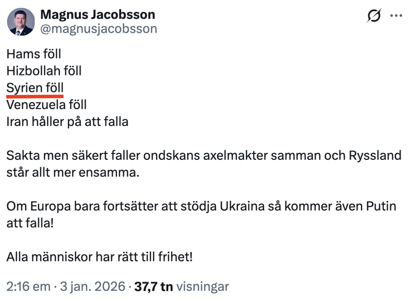Click Magnus Jacobsson's profile avatar
415x301 pixels.
21,22
